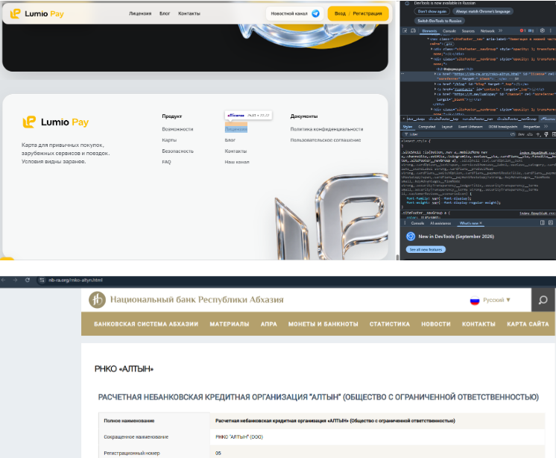Show more Styles pane tabs chevron
The width and height of the screenshot is (556, 458).
[x=546, y=127]
